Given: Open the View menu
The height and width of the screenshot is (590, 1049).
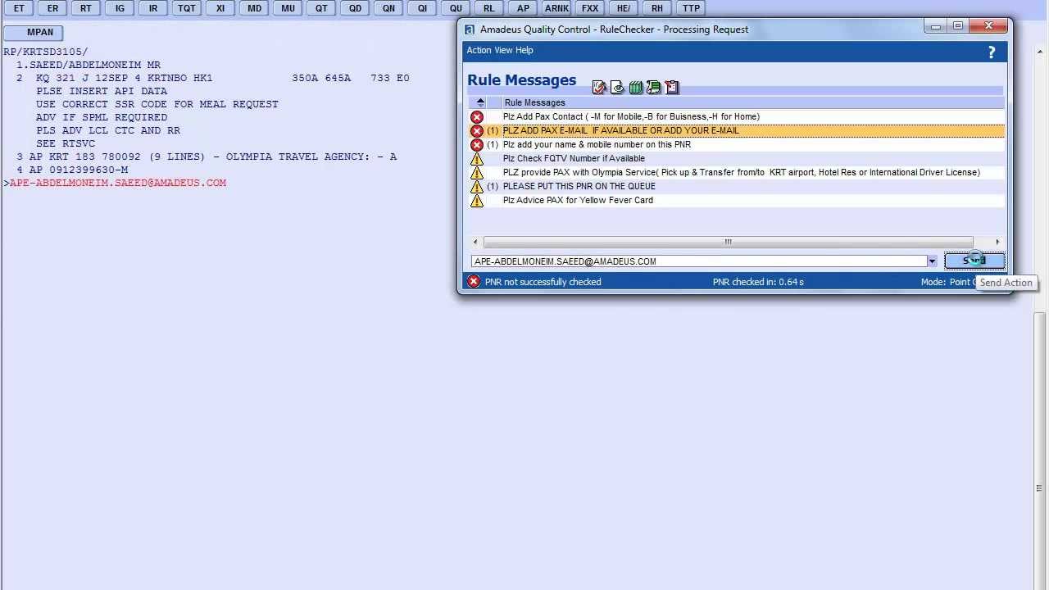Looking at the screenshot, I should [503, 50].
